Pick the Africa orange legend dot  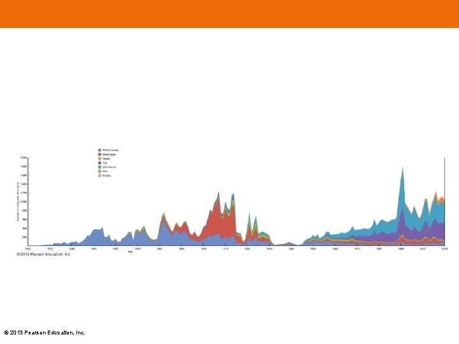99,171
